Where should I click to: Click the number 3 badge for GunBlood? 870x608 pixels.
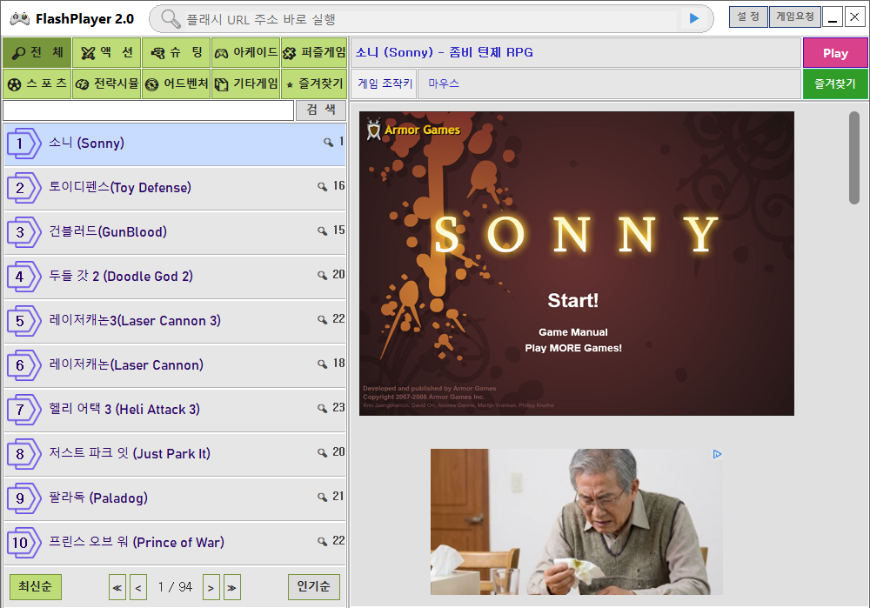(23, 232)
